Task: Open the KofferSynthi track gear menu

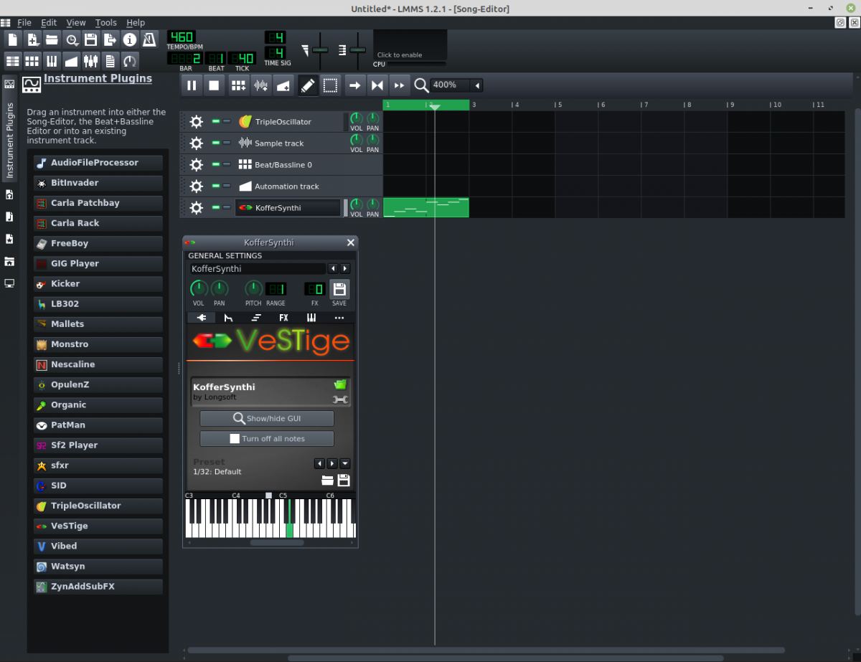Action: tap(196, 208)
